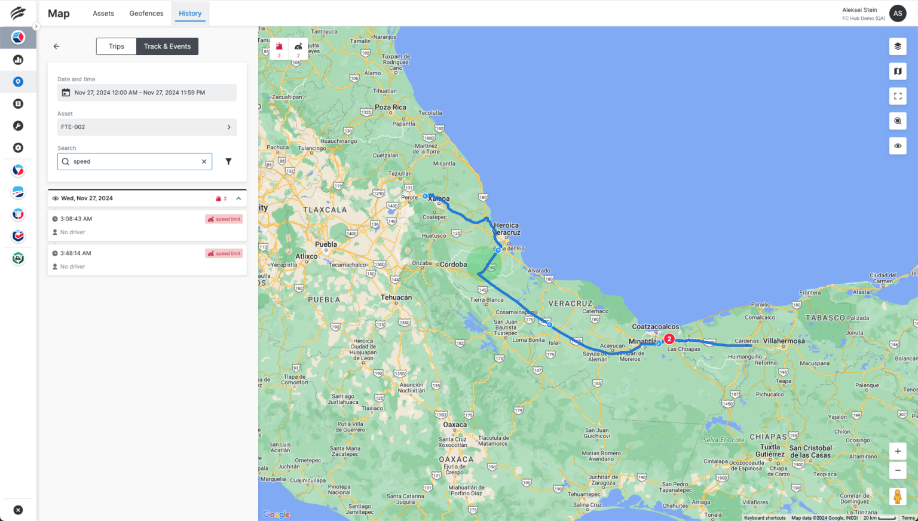Open the Trips tab
This screenshot has width=918, height=521.
coord(116,46)
